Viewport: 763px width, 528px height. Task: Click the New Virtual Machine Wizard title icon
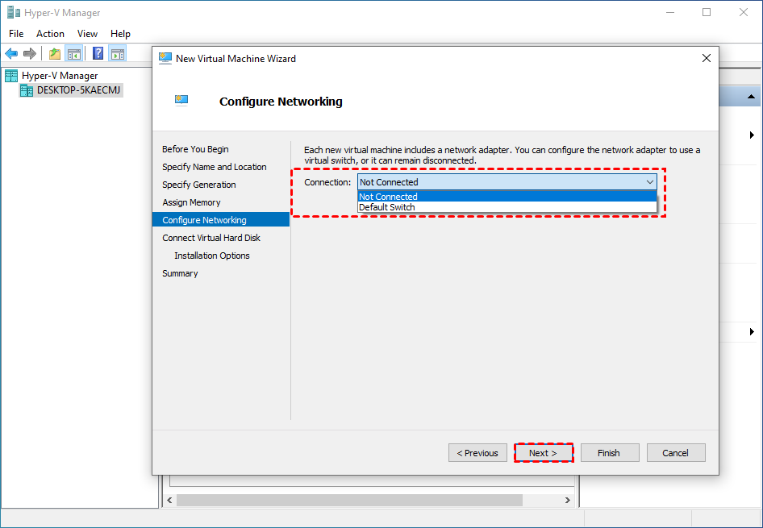(165, 58)
